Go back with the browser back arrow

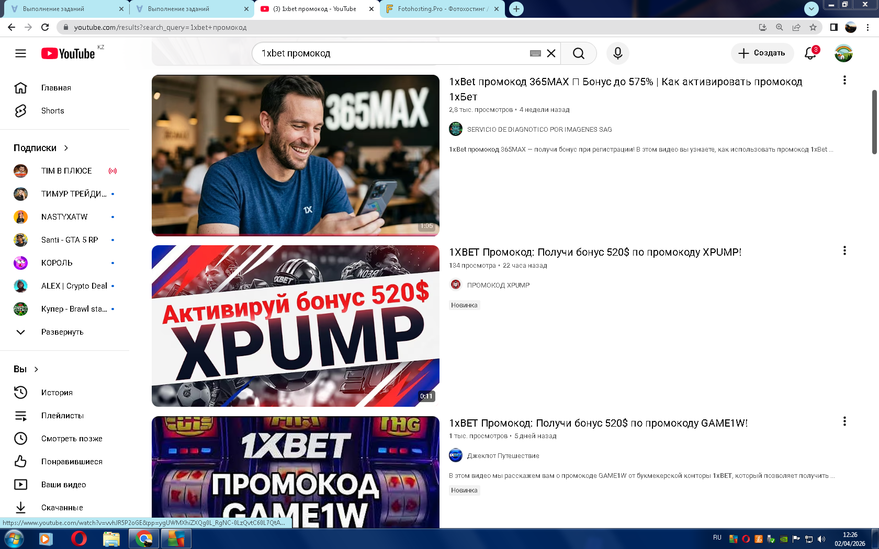(12, 27)
